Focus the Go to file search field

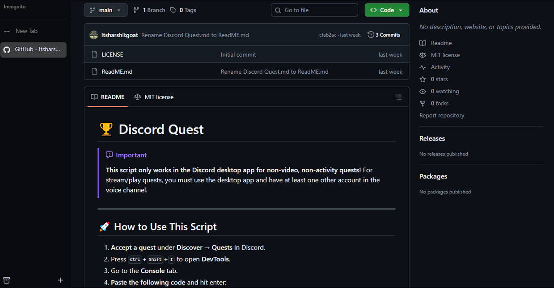pyautogui.click(x=314, y=10)
